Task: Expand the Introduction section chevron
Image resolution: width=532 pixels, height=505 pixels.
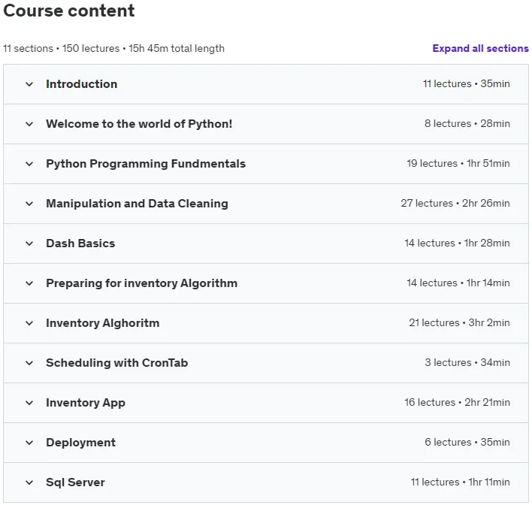Action: (29, 84)
